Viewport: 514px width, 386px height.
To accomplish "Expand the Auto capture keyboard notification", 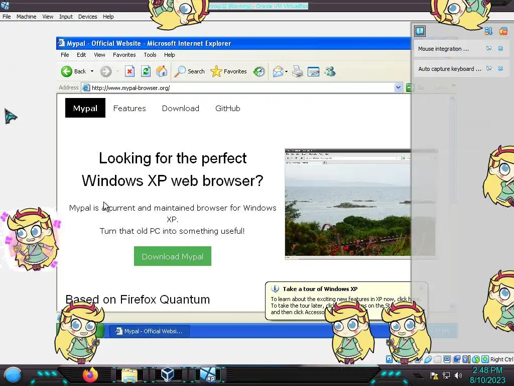I will pyautogui.click(x=449, y=69).
